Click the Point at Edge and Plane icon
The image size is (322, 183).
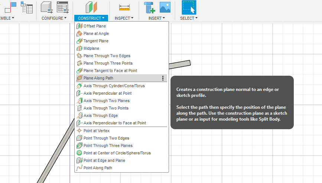tap(79, 160)
